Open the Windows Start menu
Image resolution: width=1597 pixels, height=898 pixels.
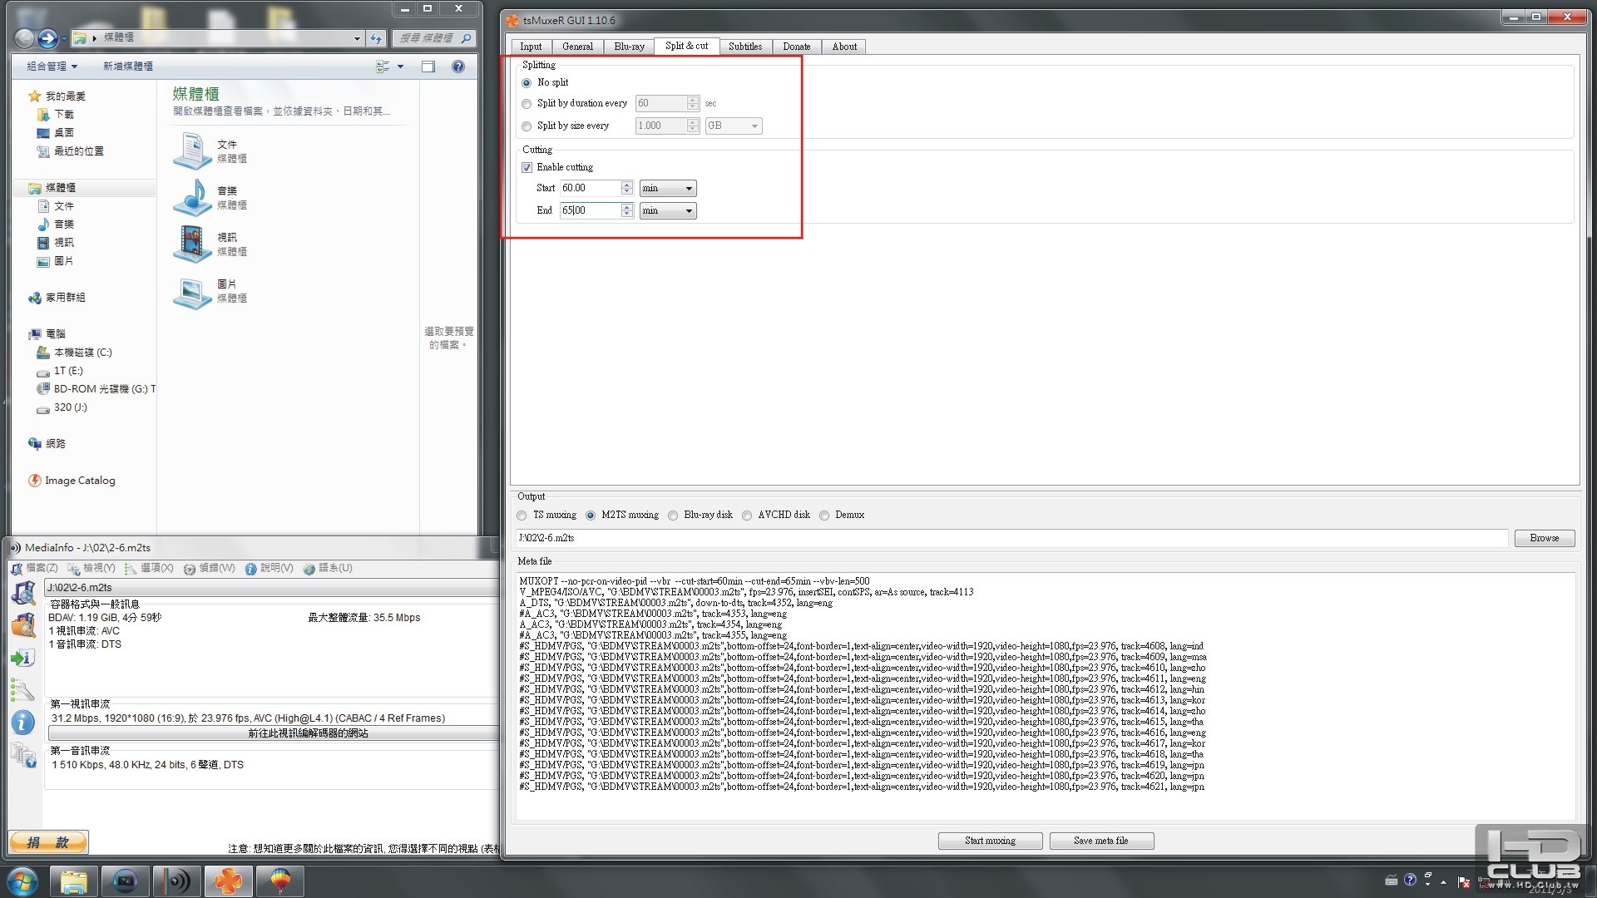(x=22, y=881)
